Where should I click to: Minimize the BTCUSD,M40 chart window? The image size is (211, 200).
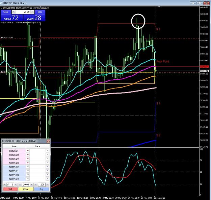(193, 3)
